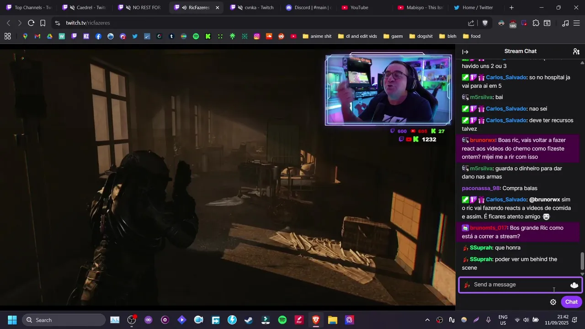The width and height of the screenshot is (585, 329).
Task: Open the Gmail bookmark icon
Action: (x=37, y=36)
